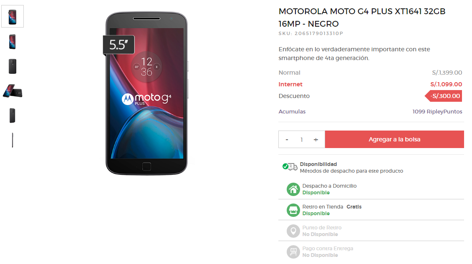Click the Disponibilidad delivery truck icon
Viewport: 472px width, 264px height.
[290, 166]
